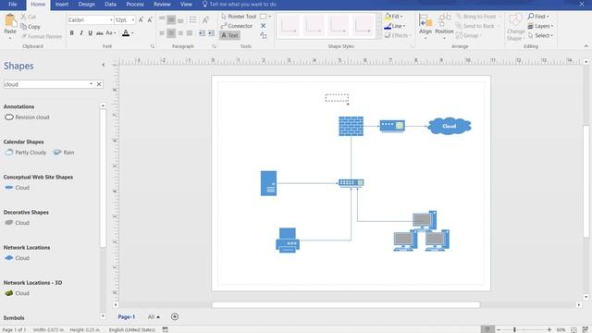Select the Text tool
Viewport: 592px width, 333px height.
coord(230,35)
